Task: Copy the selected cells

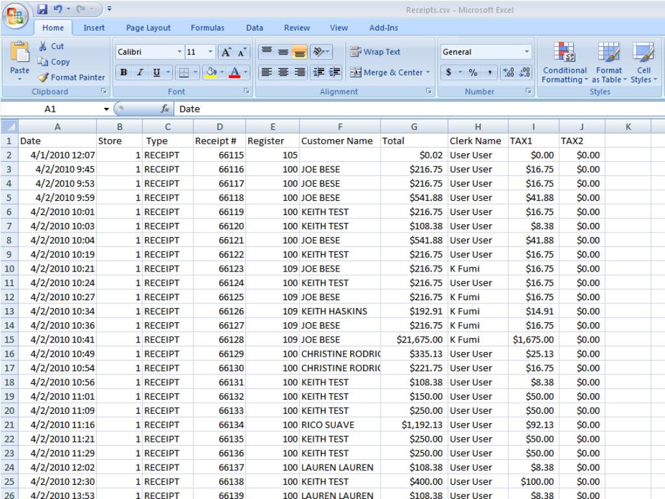Action: (x=53, y=62)
